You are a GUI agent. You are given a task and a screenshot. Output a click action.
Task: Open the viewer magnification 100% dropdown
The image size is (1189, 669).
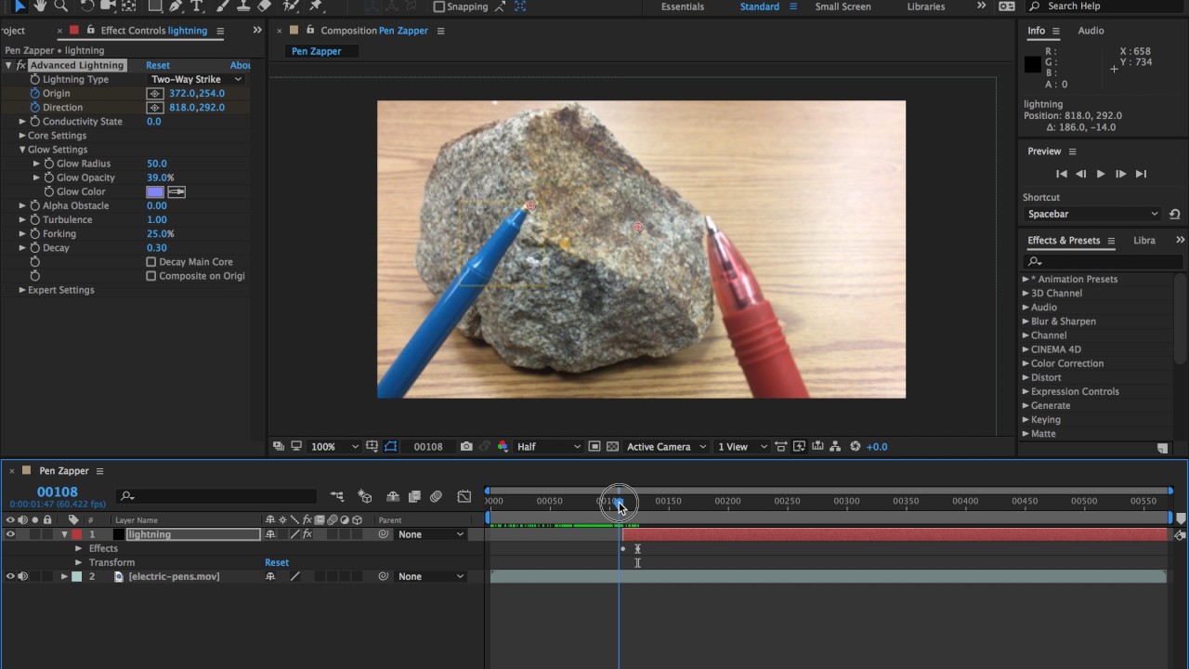[334, 447]
